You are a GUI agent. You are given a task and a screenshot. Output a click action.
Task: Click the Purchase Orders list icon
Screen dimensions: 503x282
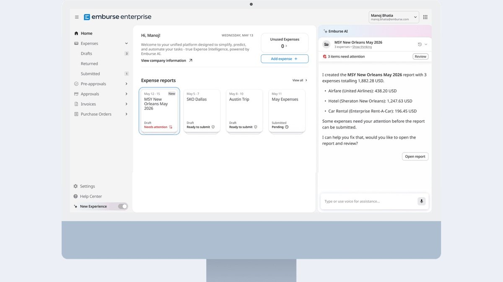coord(76,114)
